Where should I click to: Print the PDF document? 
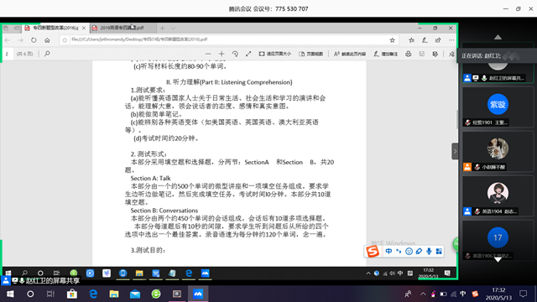click(409, 54)
